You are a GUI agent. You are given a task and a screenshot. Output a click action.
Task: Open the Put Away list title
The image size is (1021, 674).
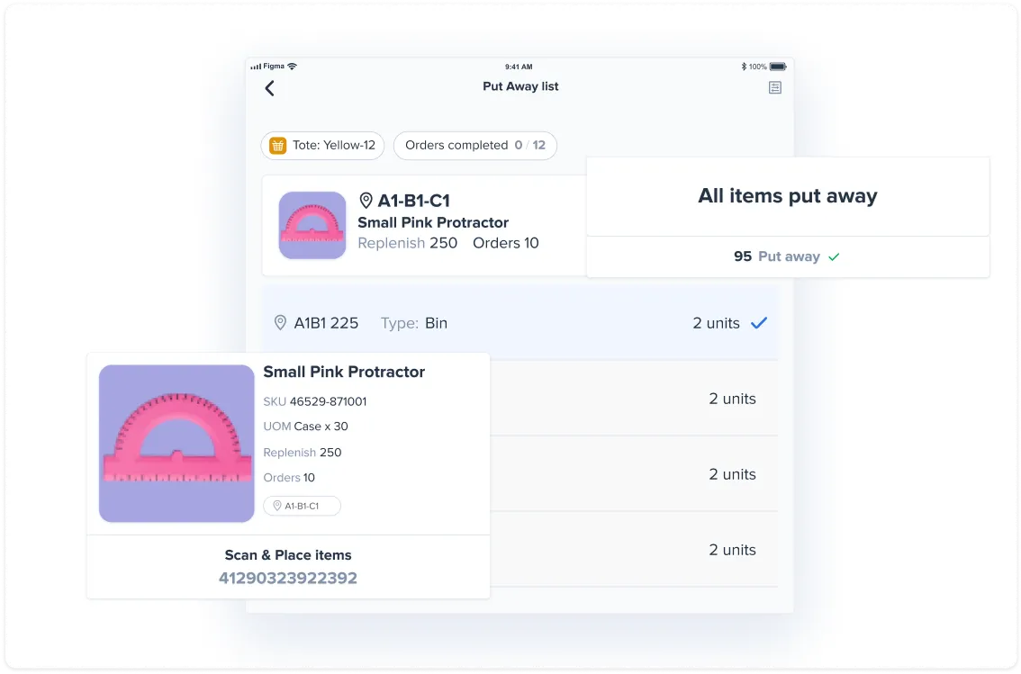coord(520,86)
